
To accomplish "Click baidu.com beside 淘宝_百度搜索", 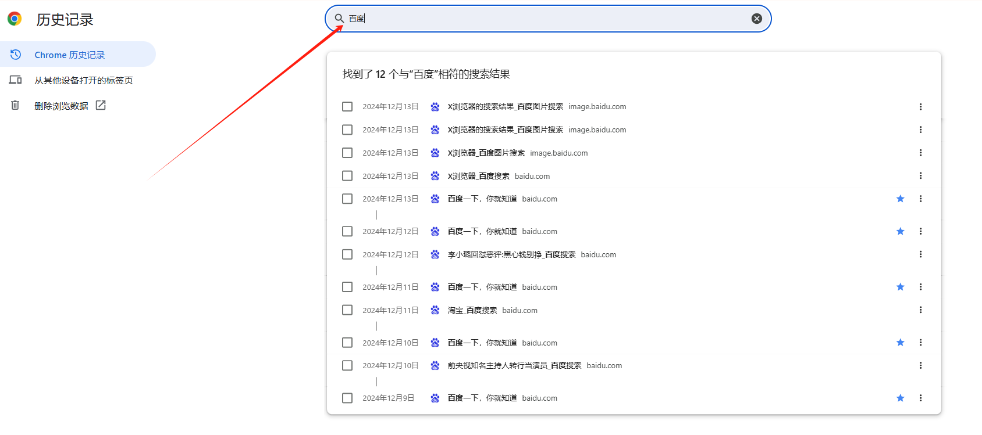I will point(520,310).
